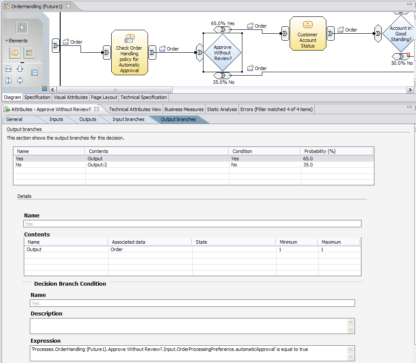This screenshot has height=363, width=416.
Task: Select the No row in output branches table
Action: (x=193, y=165)
